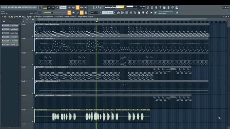Render the song as an audio file

169,8
